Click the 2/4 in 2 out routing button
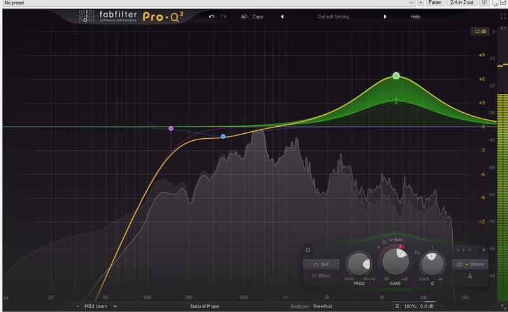The image size is (508, 312). (462, 3)
